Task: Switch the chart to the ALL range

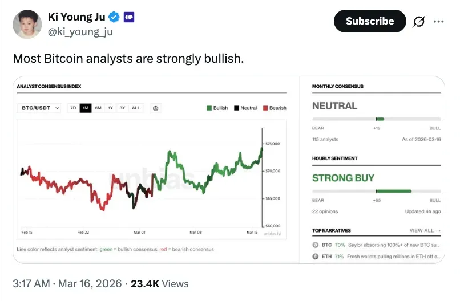Action: 136,108
